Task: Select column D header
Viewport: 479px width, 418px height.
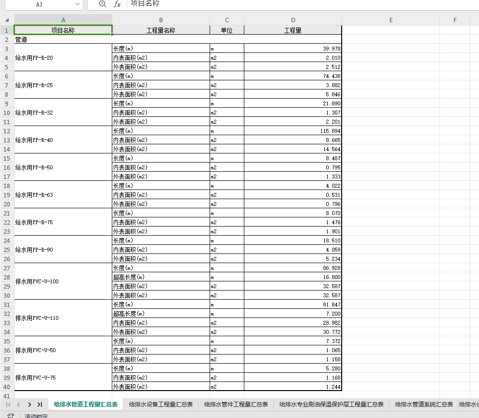Action: click(293, 20)
